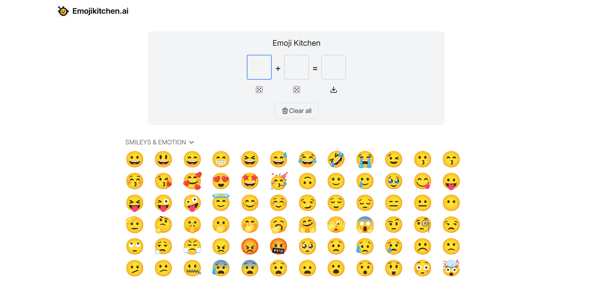Select the saluting face emoji

(134, 225)
